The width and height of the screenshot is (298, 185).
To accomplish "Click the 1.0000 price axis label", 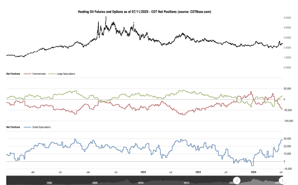I will [287, 58].
